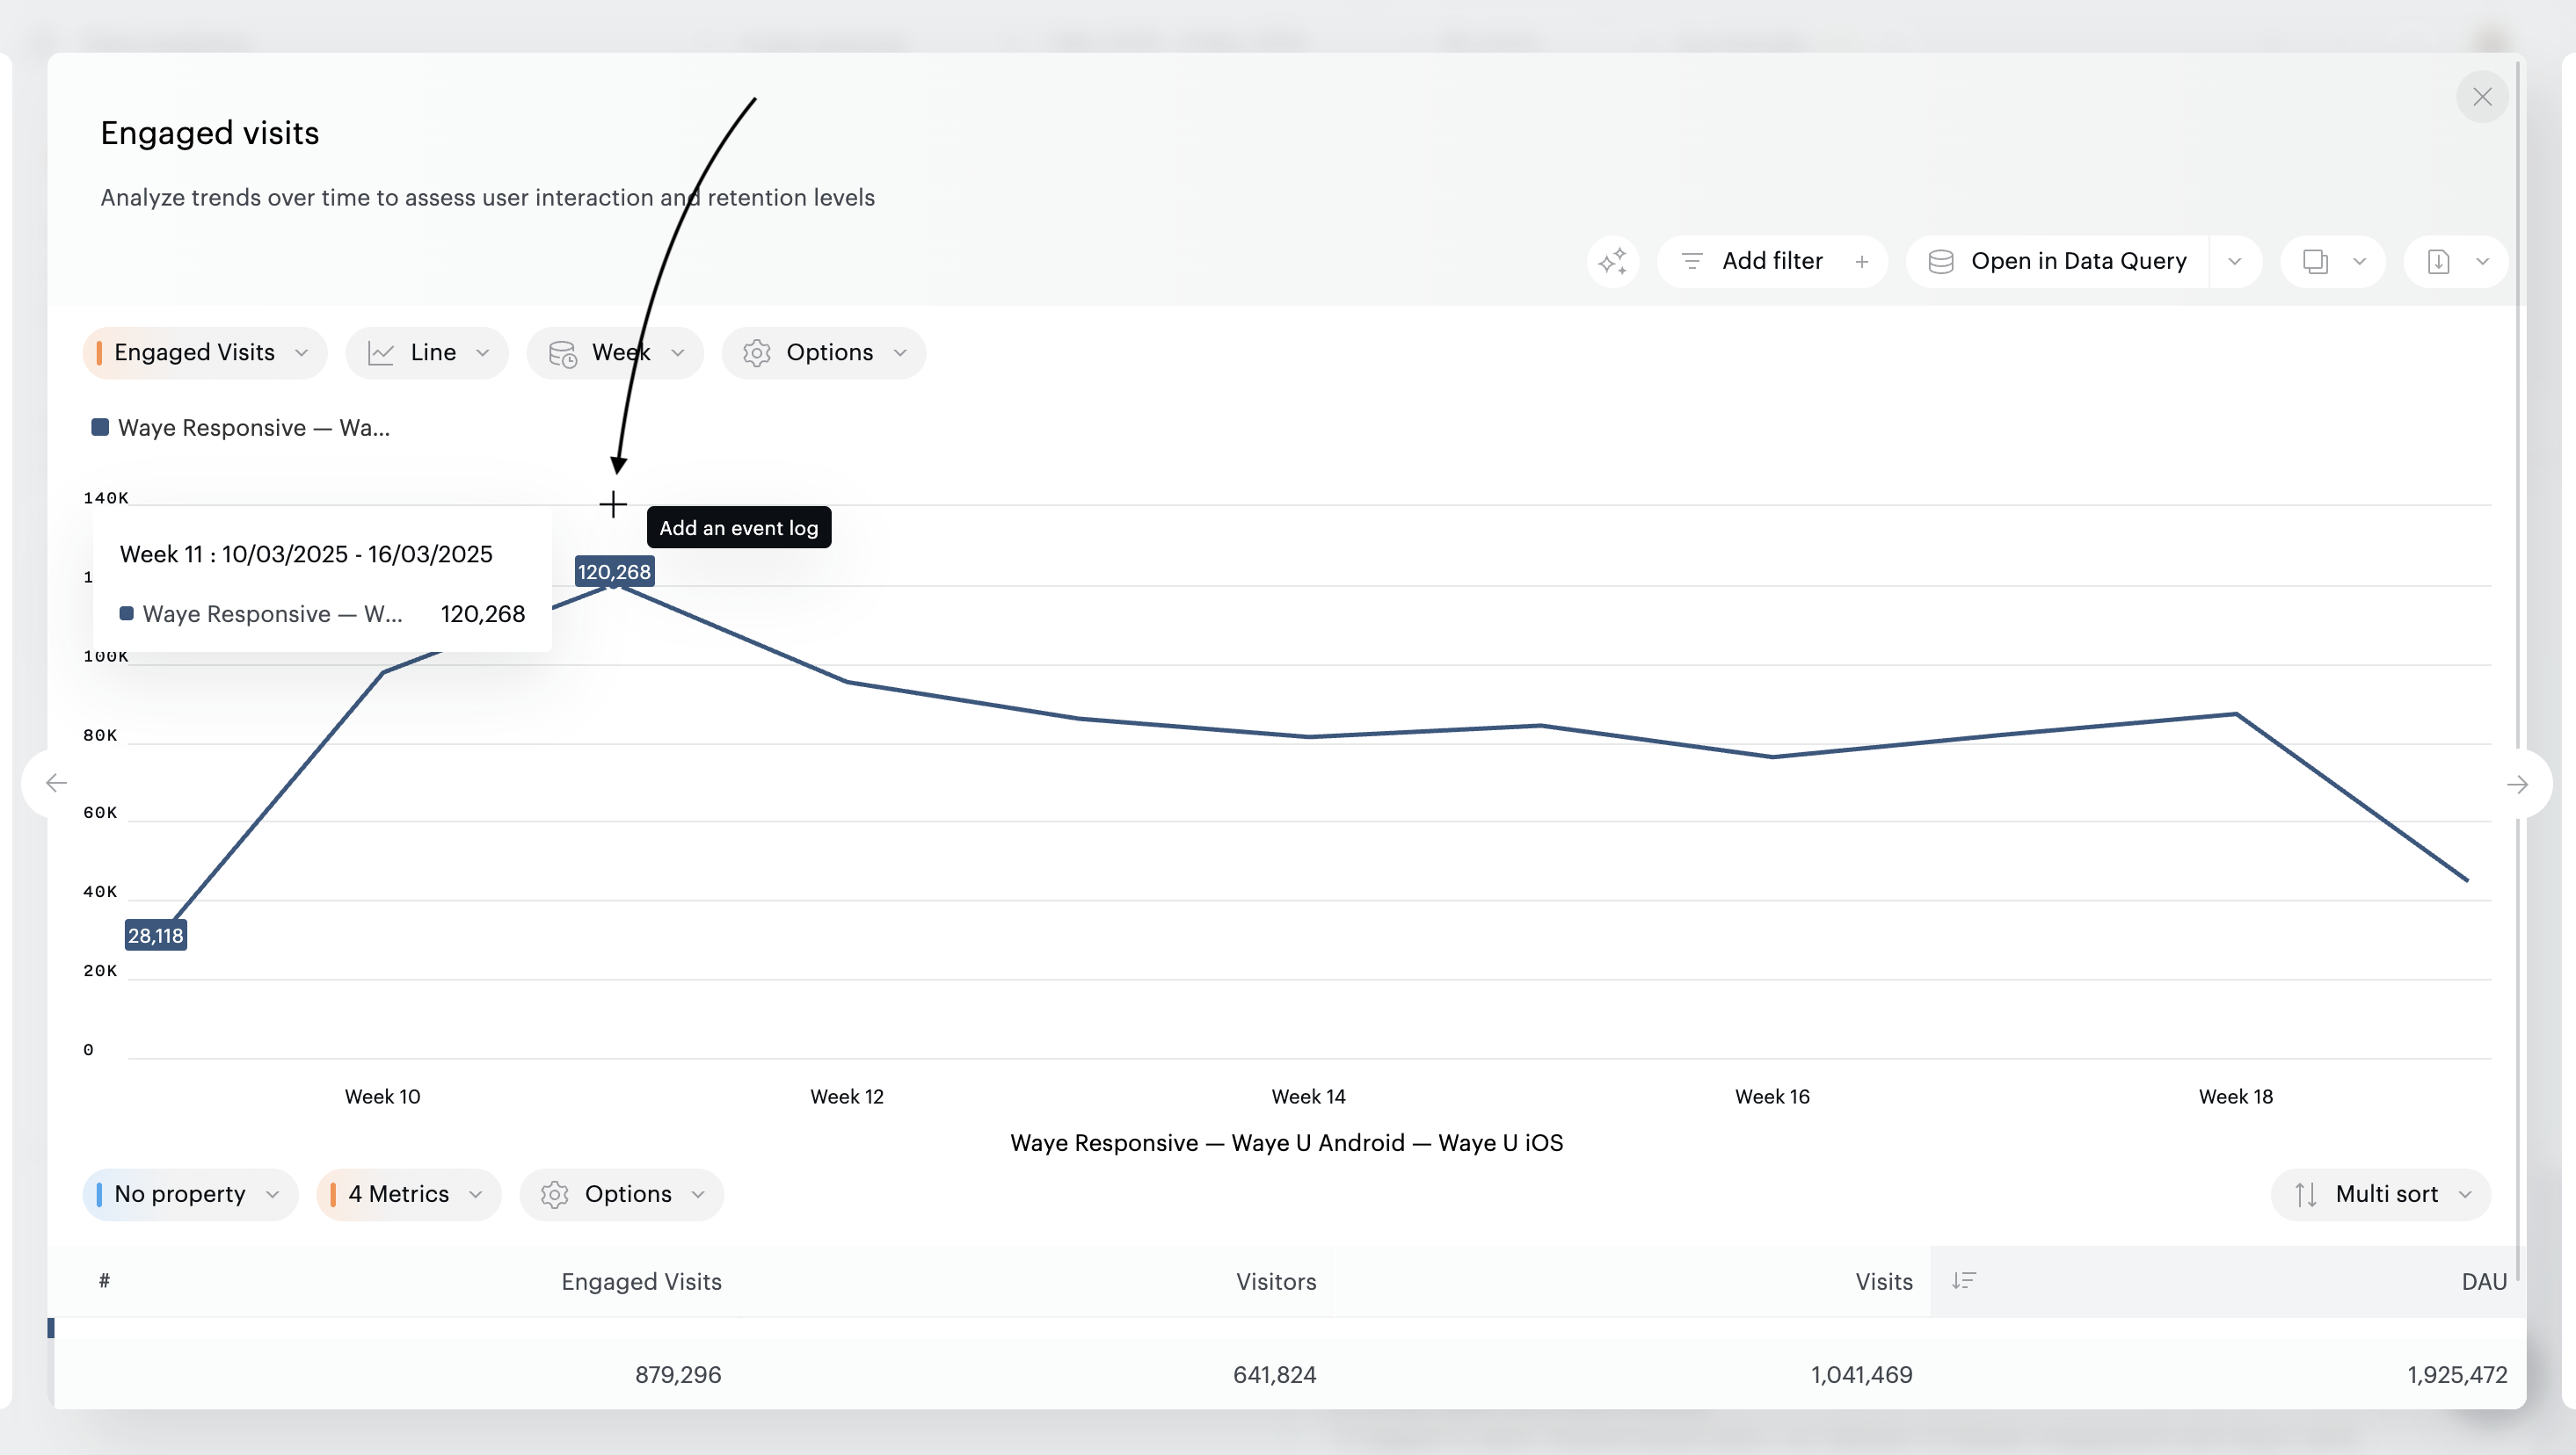2576x1455 pixels.
Task: Close the Engaged visits panel
Action: (2482, 97)
